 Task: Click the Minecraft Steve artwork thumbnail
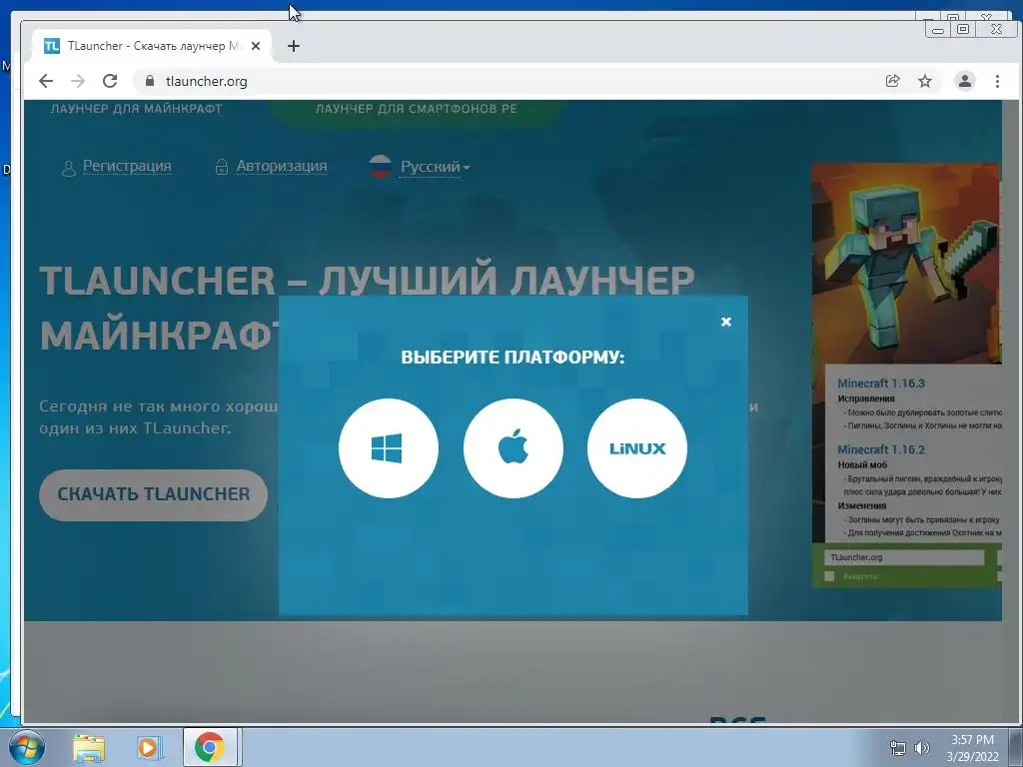[x=905, y=264]
